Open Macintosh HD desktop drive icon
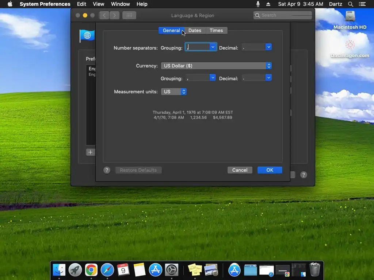The width and height of the screenshot is (374, 280). coord(350,16)
